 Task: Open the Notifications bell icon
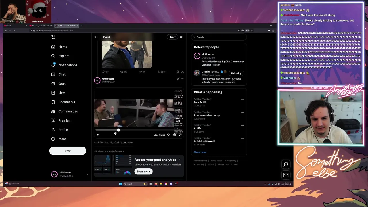[x=53, y=65]
